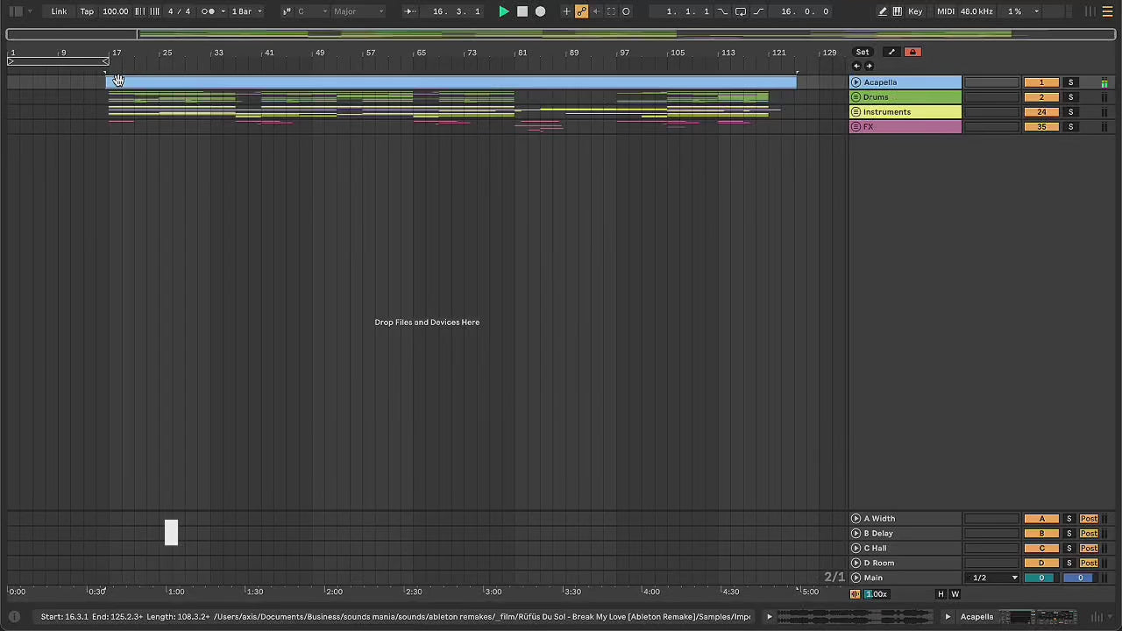Toggle the computer MIDI keyboard icon
The image size is (1122, 631).
(x=897, y=11)
